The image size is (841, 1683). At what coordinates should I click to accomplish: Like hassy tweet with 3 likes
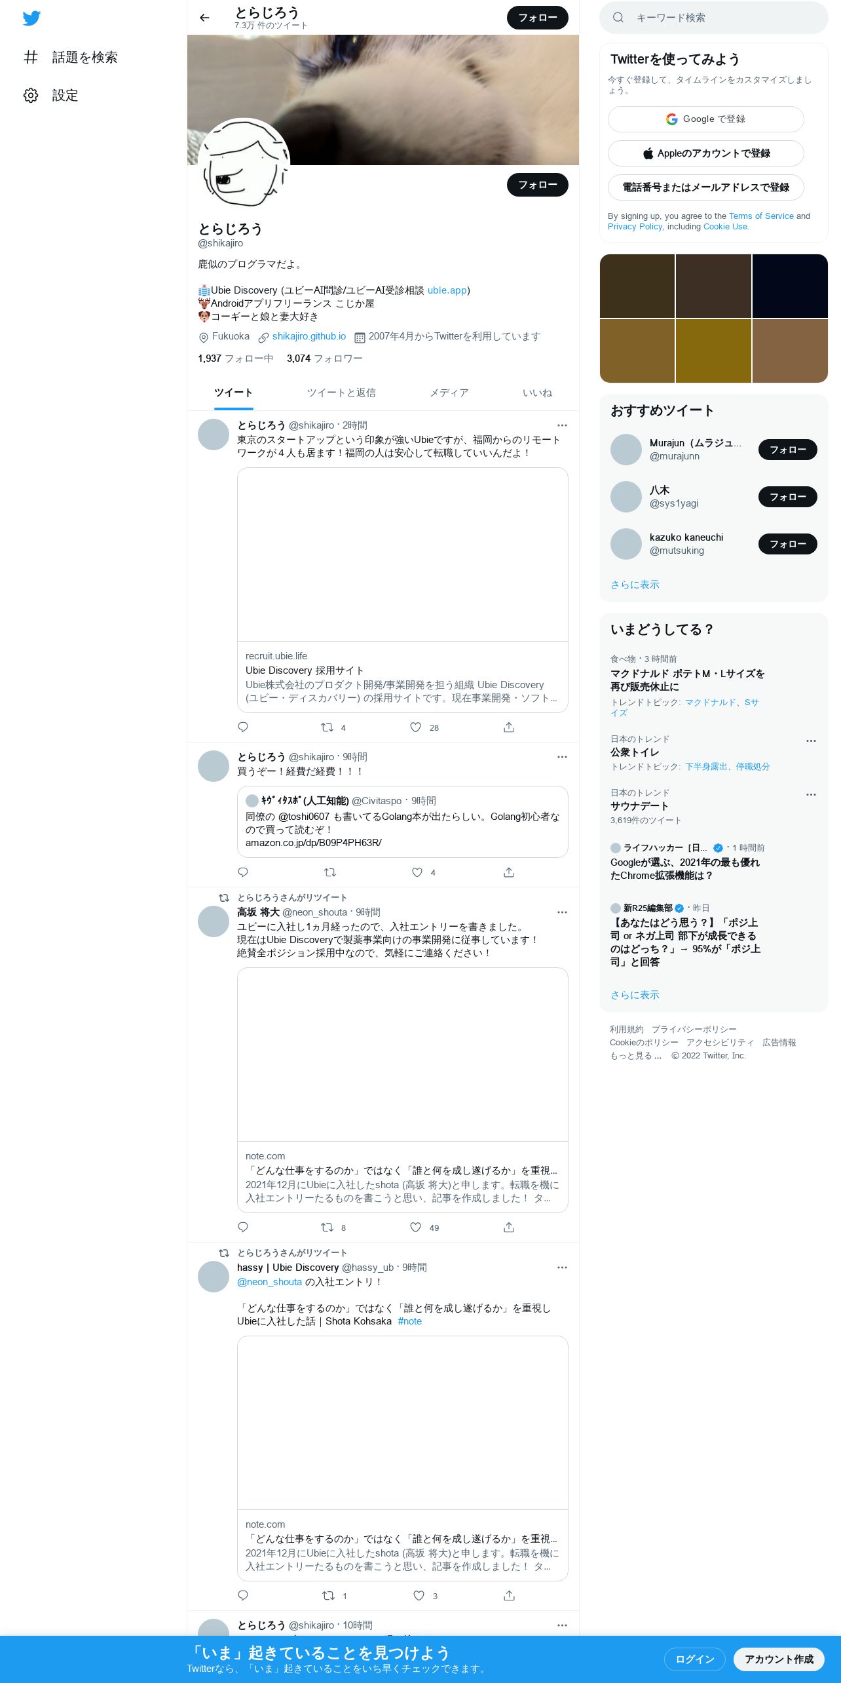(x=419, y=1596)
